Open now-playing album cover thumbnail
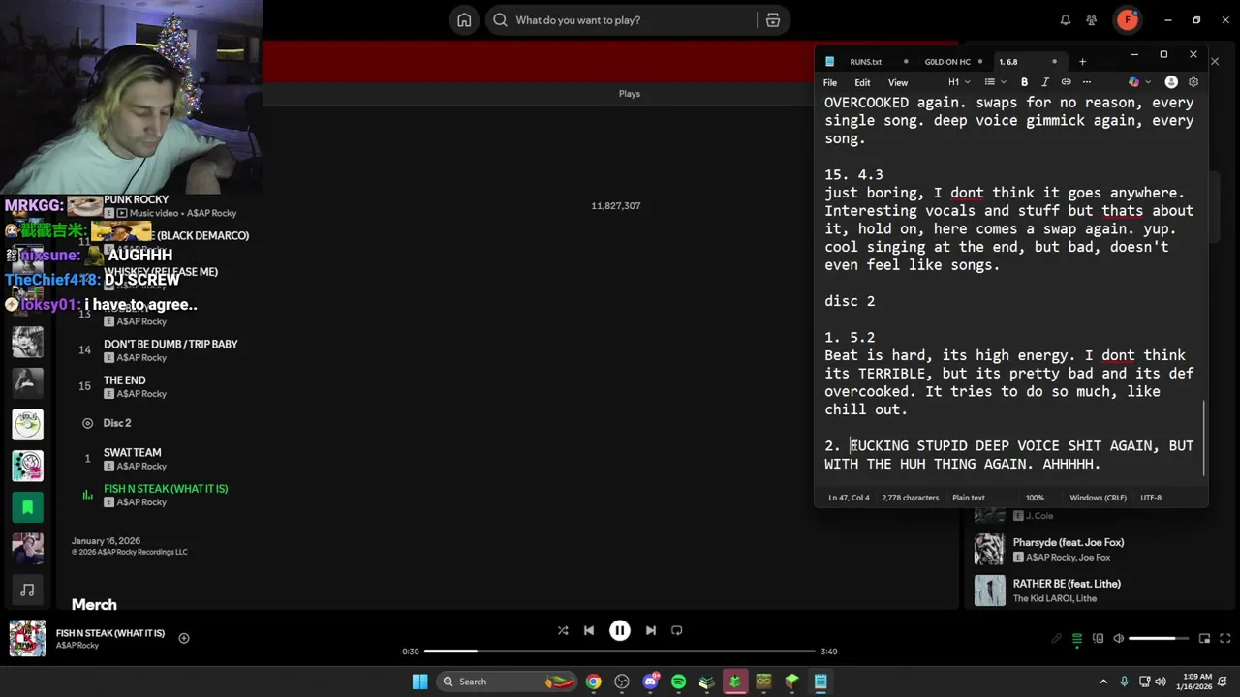 [x=27, y=639]
